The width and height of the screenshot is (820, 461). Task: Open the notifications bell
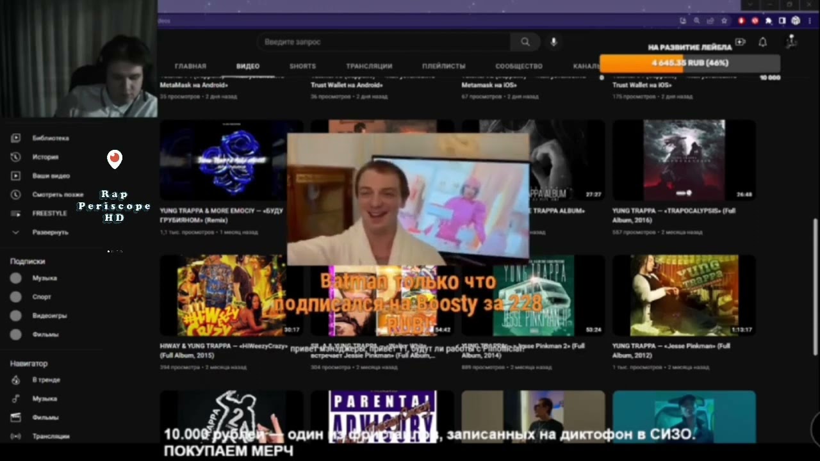click(x=762, y=42)
